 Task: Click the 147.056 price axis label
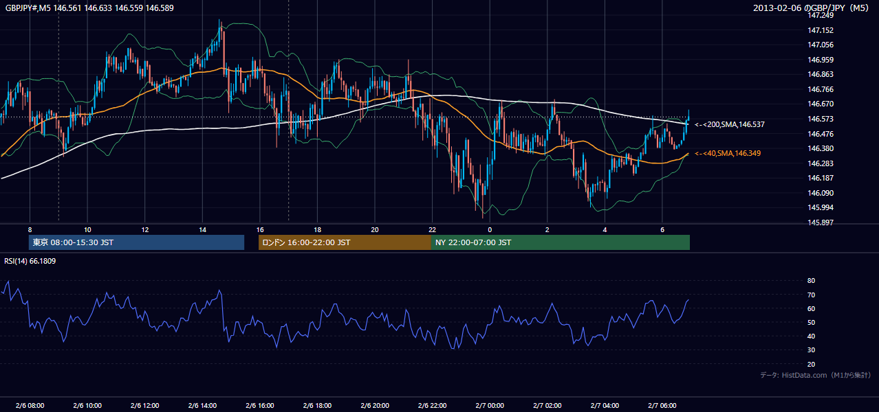(x=821, y=45)
